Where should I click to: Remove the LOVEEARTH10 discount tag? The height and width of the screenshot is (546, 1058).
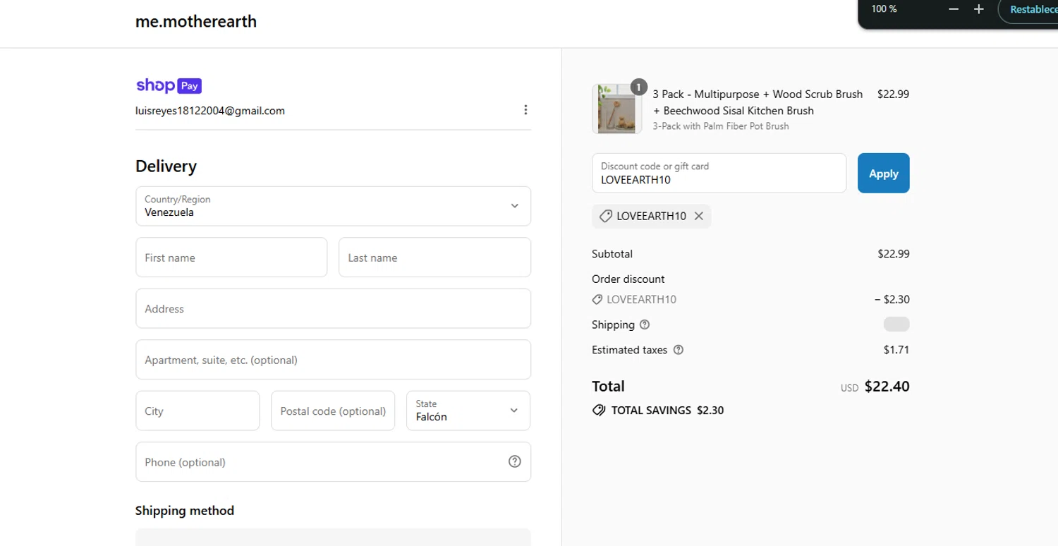click(698, 216)
